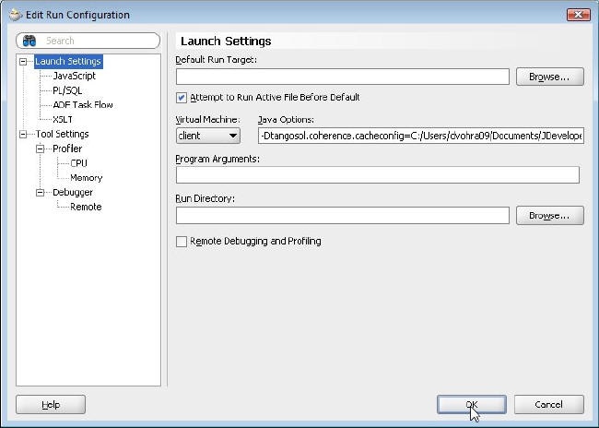Collapse the Profiler tree node
The width and height of the screenshot is (599, 428).
[x=41, y=149]
